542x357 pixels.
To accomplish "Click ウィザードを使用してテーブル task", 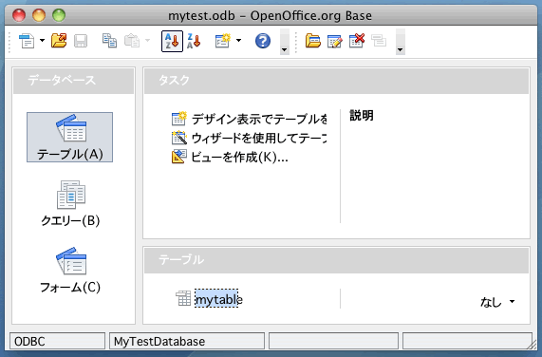I will [259, 138].
